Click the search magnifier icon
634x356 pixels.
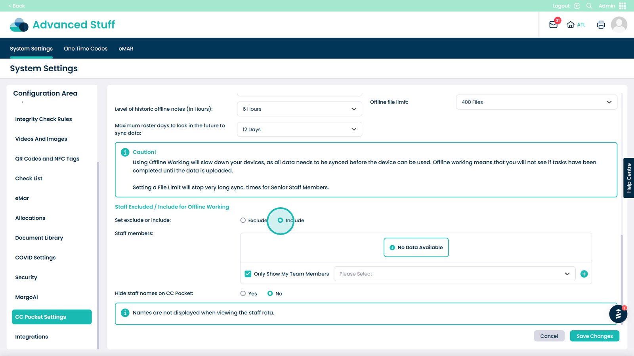point(589,6)
